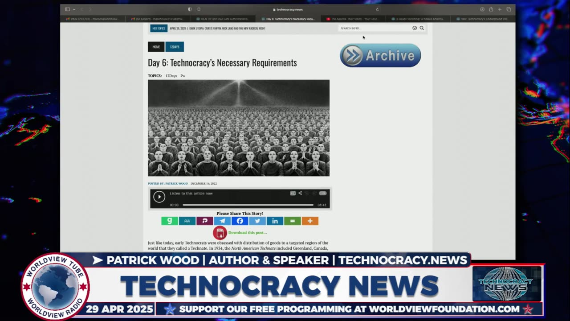Open 12Days topic link
570x321 pixels.
click(x=171, y=76)
